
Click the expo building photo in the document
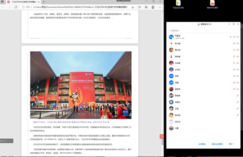[x=81, y=85]
